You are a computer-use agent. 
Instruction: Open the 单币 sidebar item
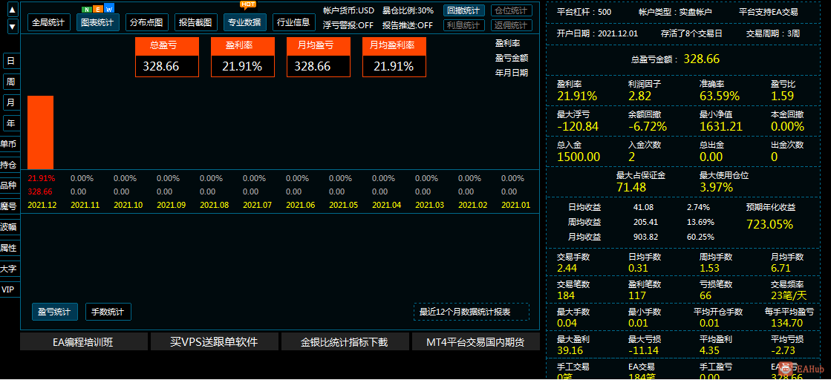9,144
